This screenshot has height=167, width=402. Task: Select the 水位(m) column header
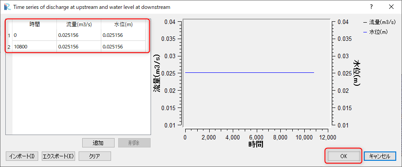click(x=123, y=24)
